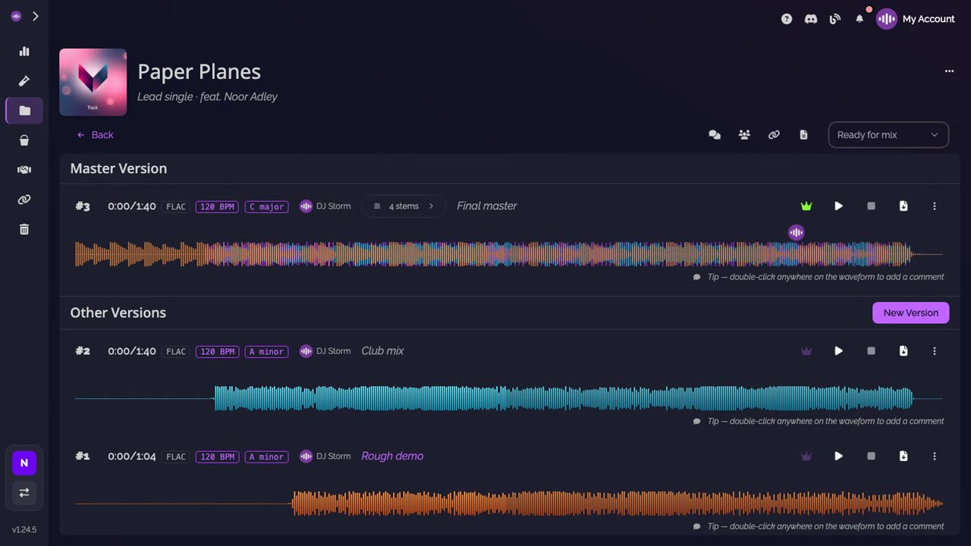Screen dimensions: 971x546
Task: Go back using the Back link
Action: tap(95, 135)
